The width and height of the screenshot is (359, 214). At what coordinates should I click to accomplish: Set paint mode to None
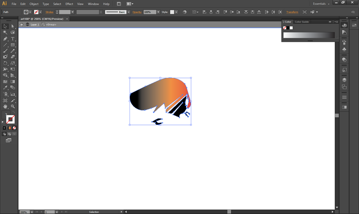pyautogui.click(x=14, y=128)
